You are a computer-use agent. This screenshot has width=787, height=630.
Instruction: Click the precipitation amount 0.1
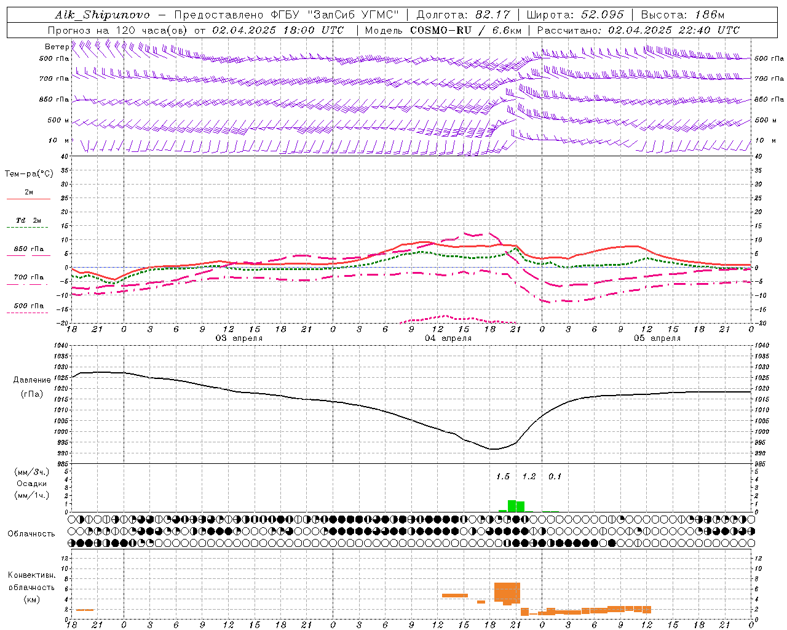[555, 476]
